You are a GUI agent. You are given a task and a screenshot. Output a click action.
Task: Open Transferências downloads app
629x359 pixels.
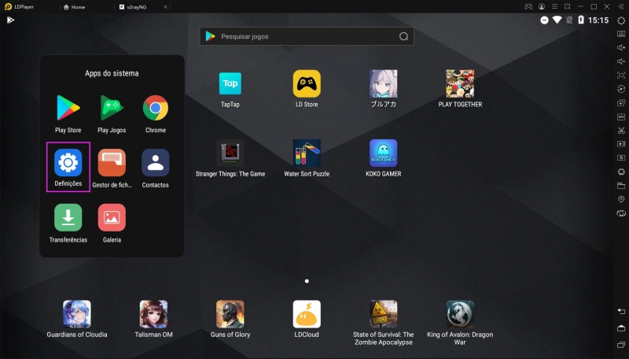point(68,224)
